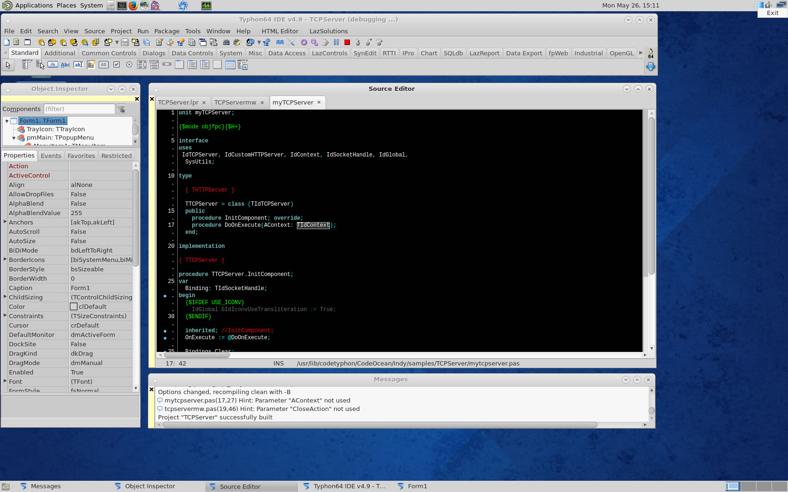This screenshot has height=492, width=788.
Task: Expand the ChildSizing property
Action: [5, 297]
